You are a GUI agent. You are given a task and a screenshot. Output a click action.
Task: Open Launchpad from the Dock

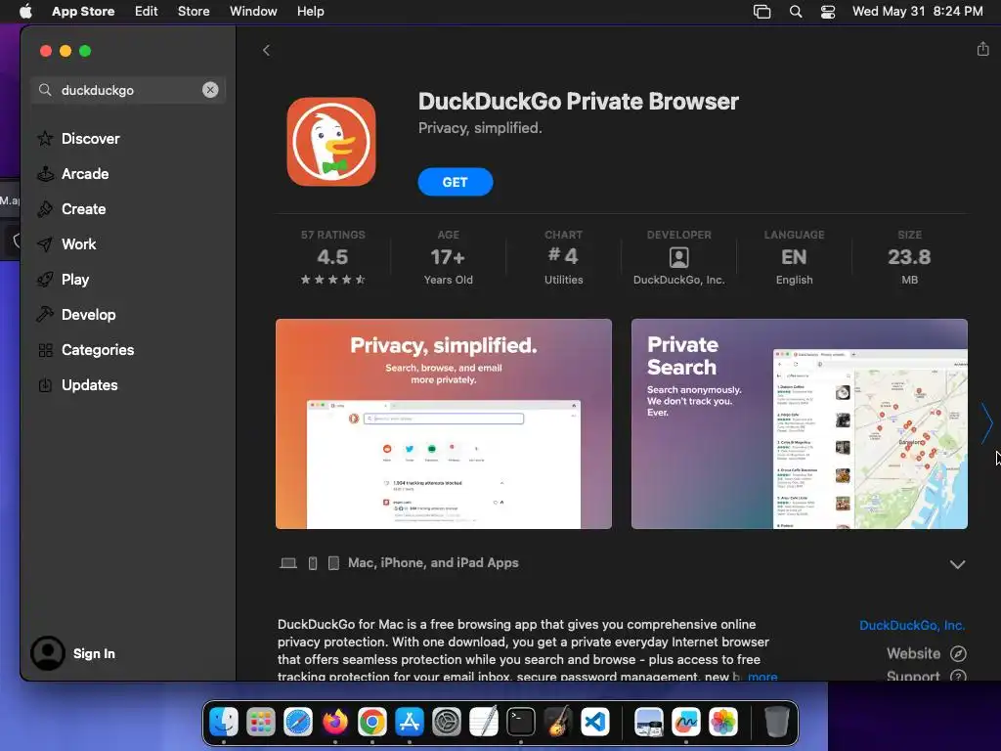[260, 723]
